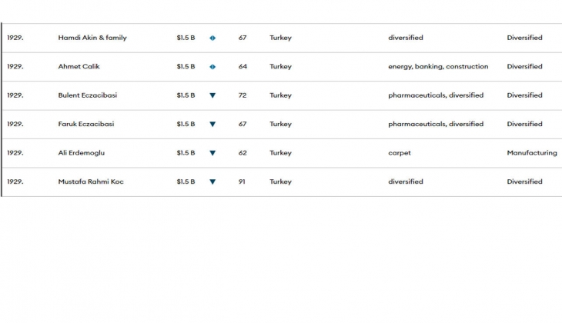
Task: Open Ahmet Calik's profile link
Action: coord(79,67)
